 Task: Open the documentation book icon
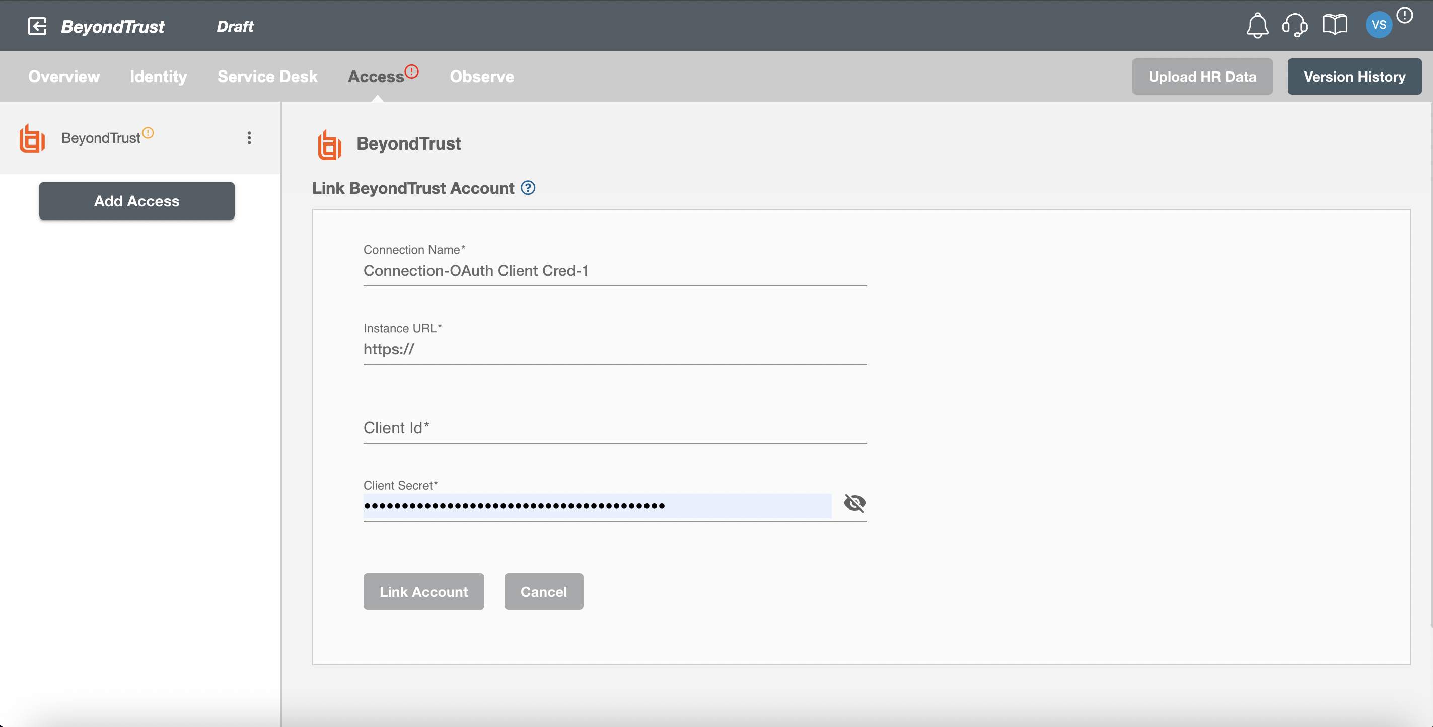tap(1334, 25)
